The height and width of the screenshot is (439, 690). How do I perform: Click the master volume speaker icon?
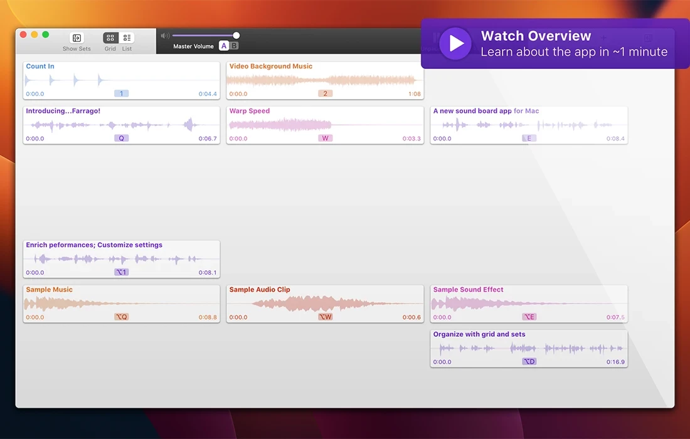point(165,36)
